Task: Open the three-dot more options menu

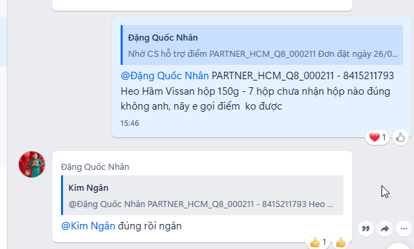Action: [x=404, y=229]
